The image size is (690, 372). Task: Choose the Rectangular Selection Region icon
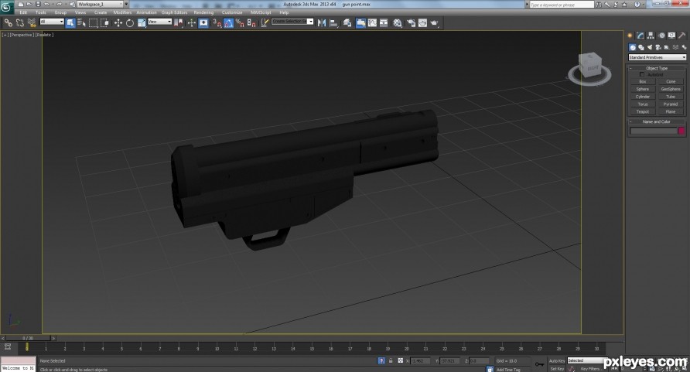(x=94, y=23)
